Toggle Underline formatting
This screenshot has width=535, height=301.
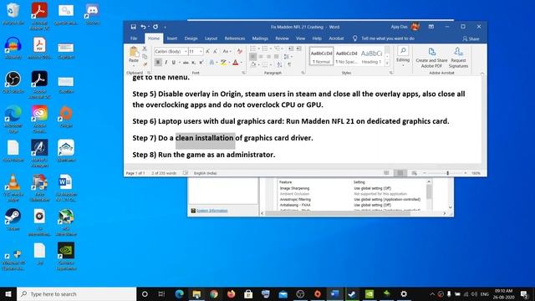point(174,63)
